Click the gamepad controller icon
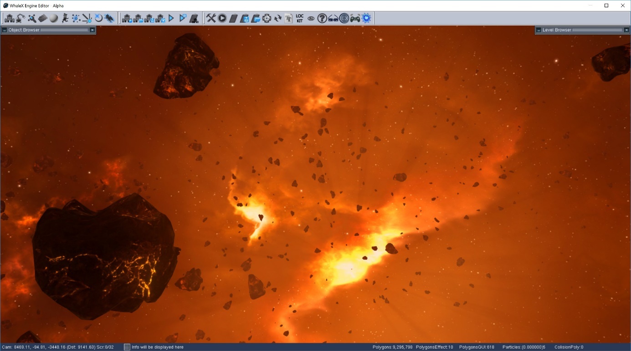The height and width of the screenshot is (351, 631). pos(355,18)
